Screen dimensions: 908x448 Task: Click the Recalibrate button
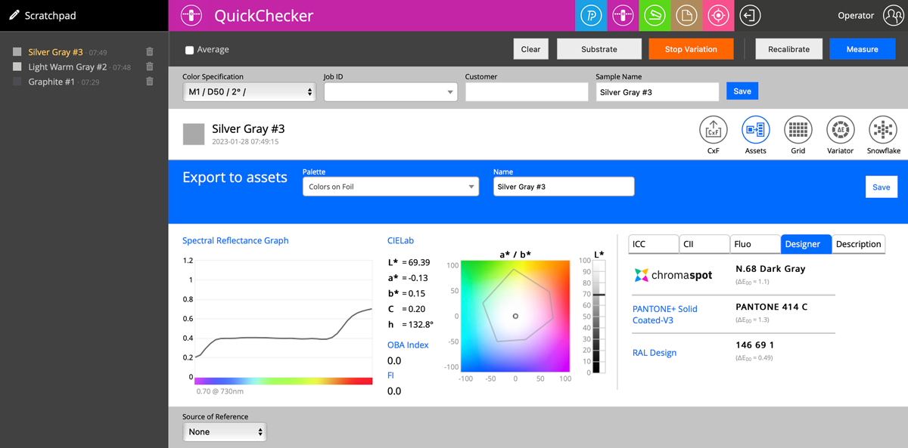(788, 49)
